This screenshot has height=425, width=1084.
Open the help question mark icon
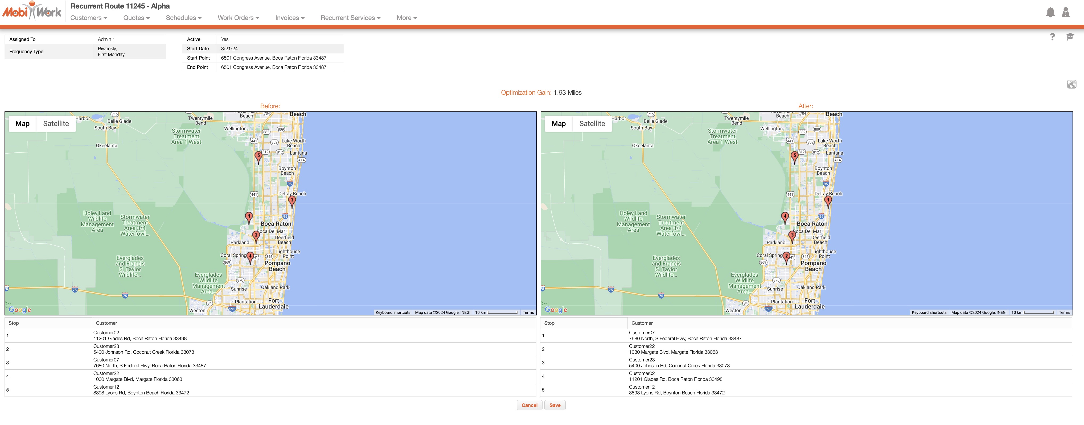point(1052,37)
